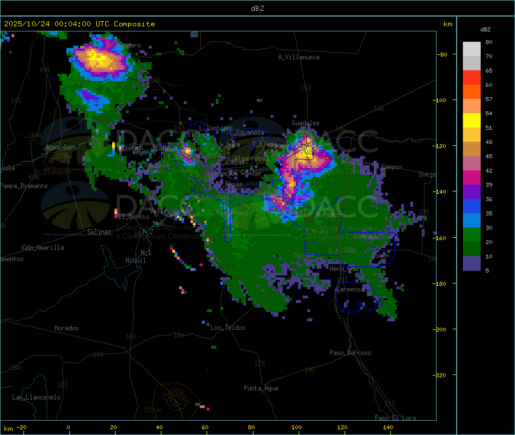Click the Paso_Barroso map label
Viewport: 515px width, 435px height.
[350, 353]
